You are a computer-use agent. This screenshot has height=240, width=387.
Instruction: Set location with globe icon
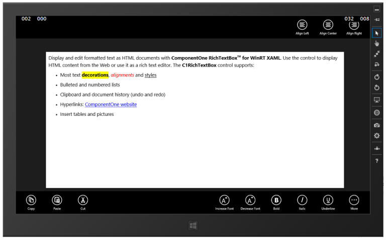pyautogui.click(x=376, y=113)
